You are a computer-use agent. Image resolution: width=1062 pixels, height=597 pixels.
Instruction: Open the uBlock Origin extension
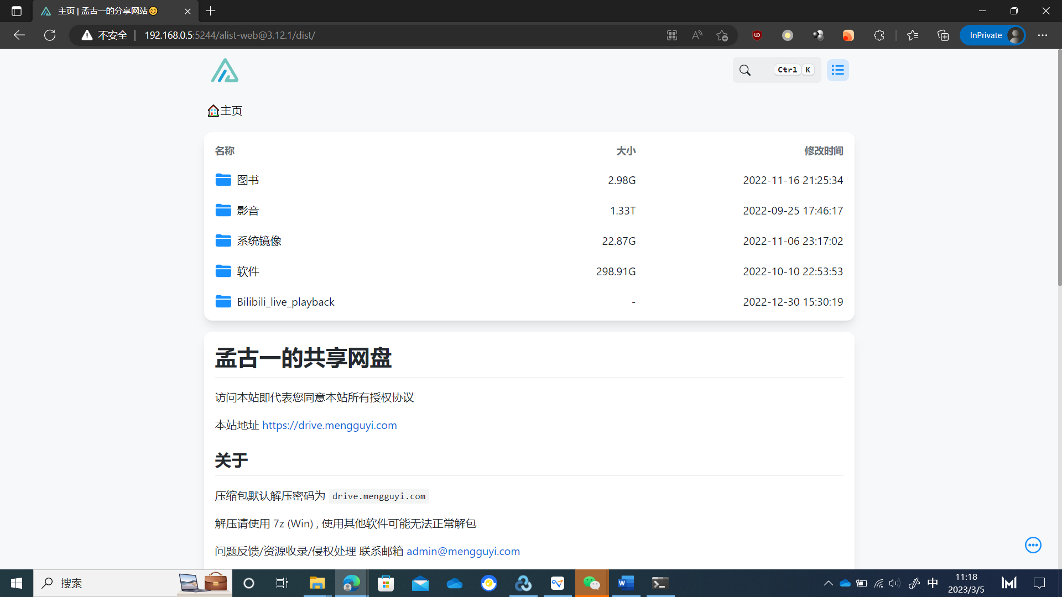(756, 35)
